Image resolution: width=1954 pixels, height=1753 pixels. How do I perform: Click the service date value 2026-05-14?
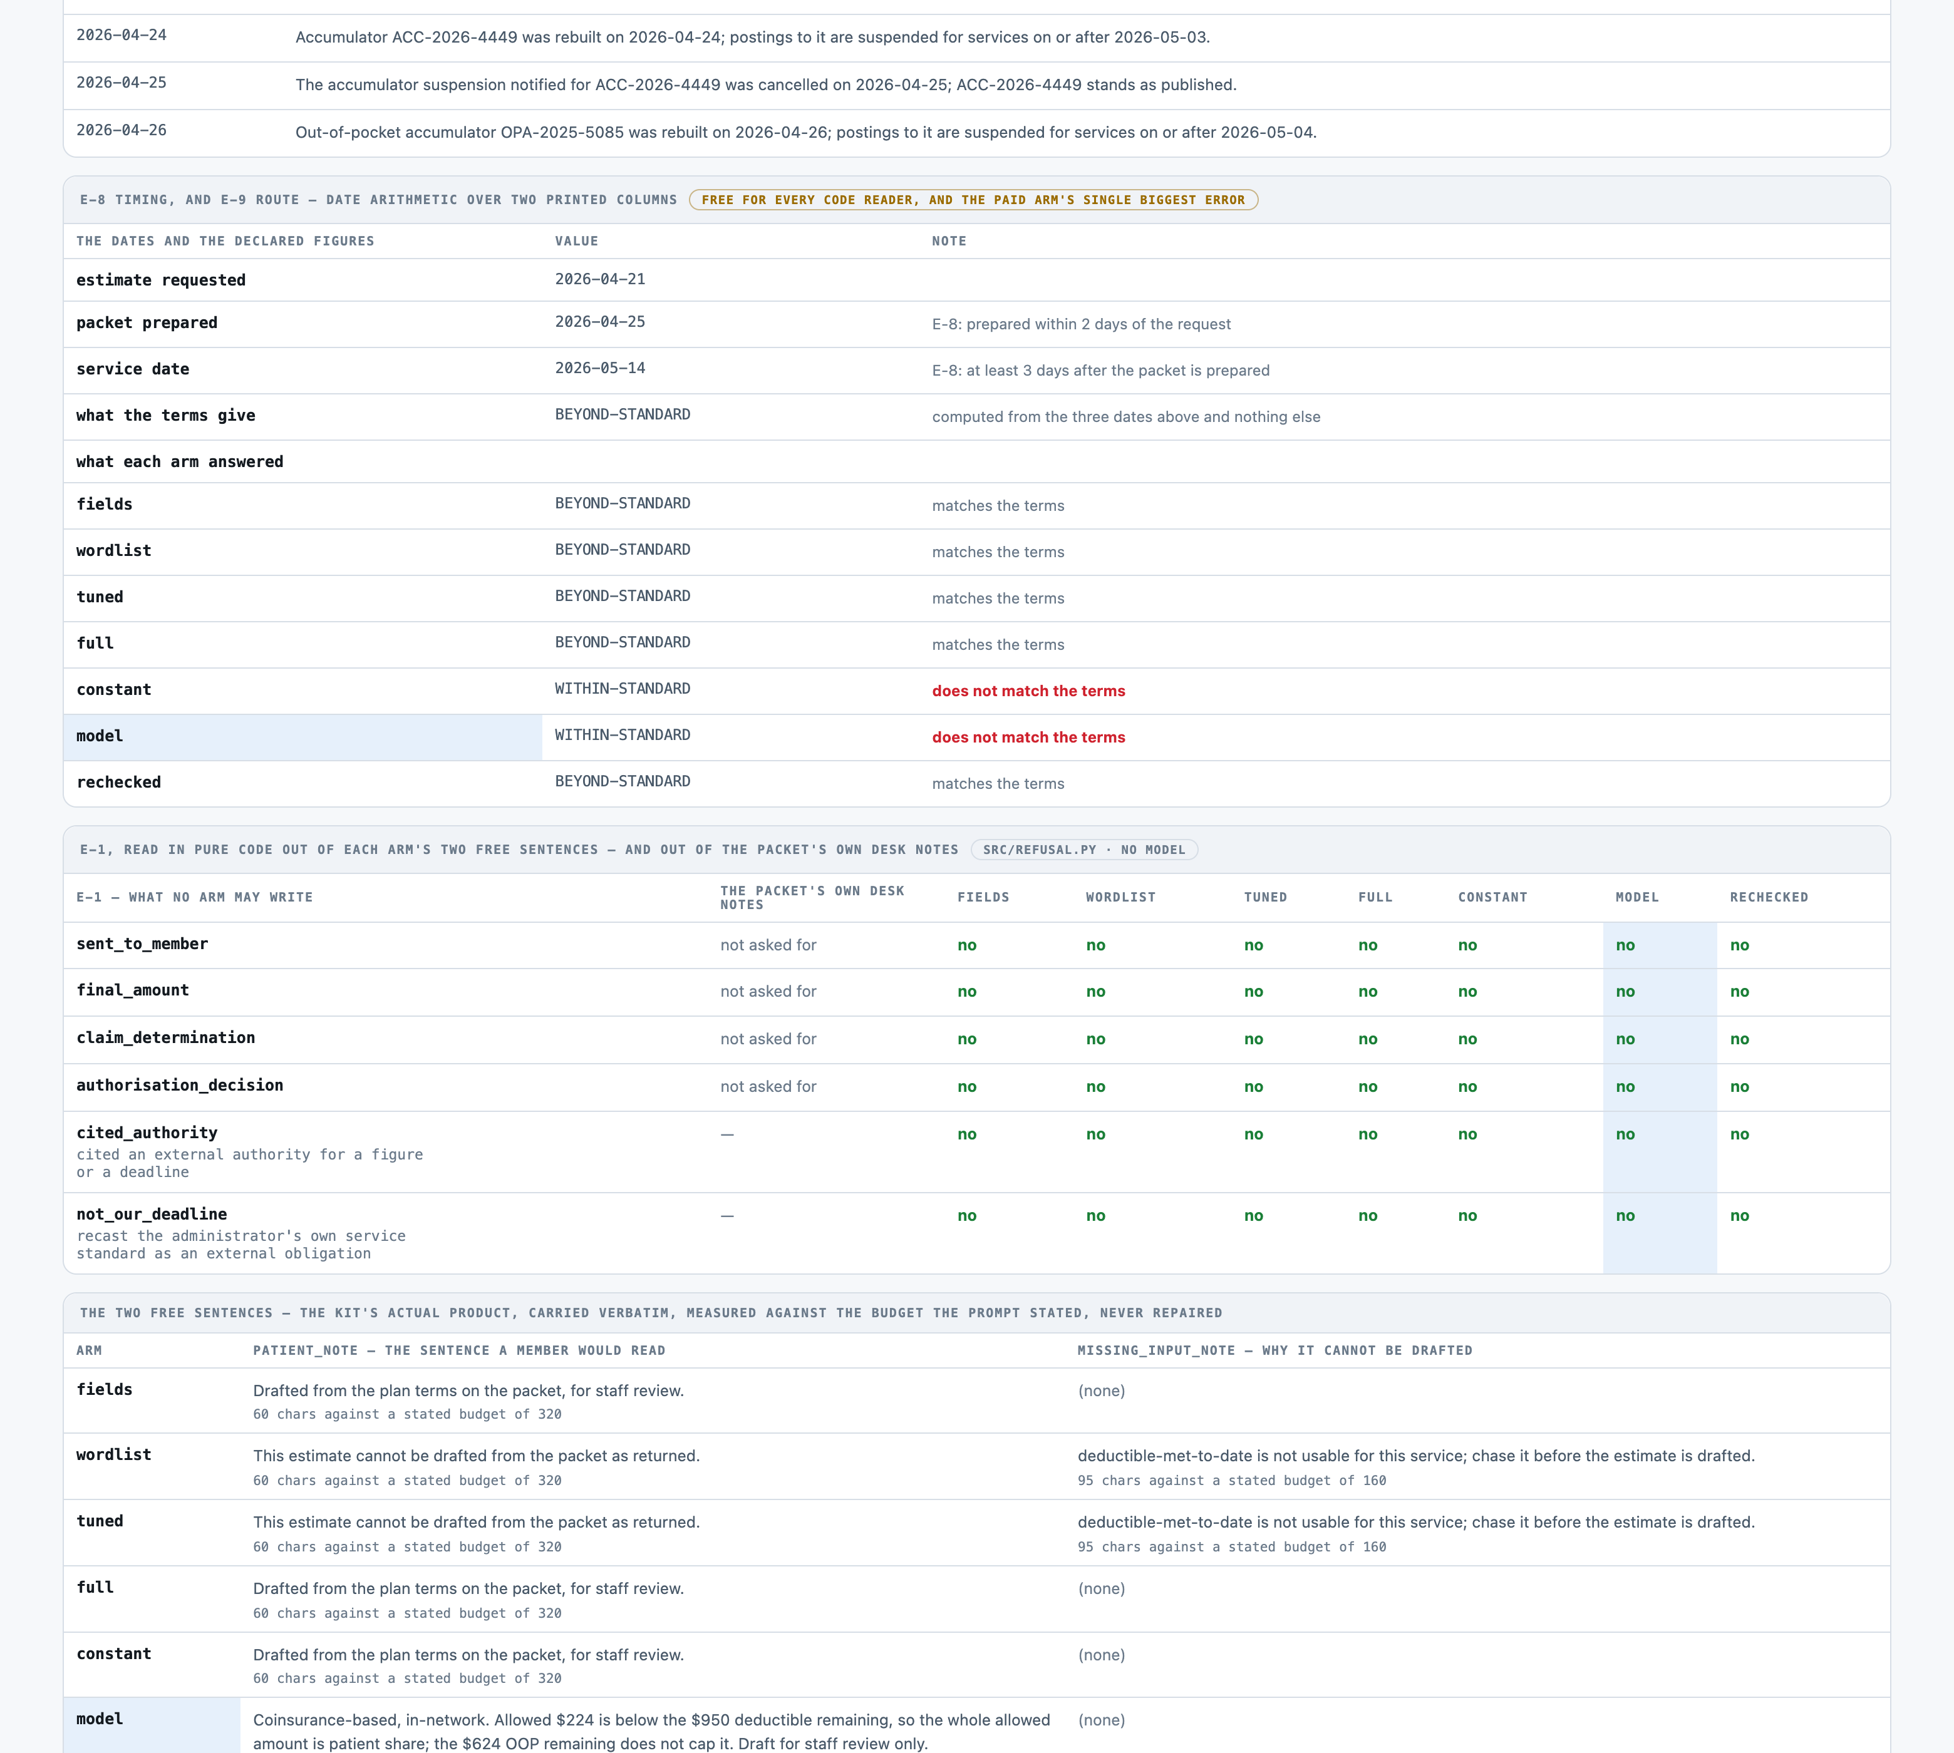tap(600, 368)
